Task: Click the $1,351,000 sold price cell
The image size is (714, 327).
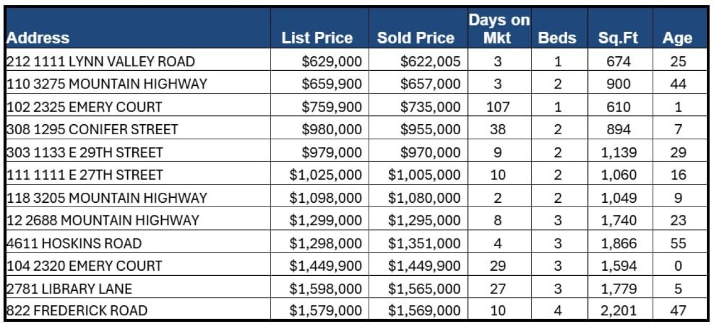Action: pyautogui.click(x=424, y=243)
